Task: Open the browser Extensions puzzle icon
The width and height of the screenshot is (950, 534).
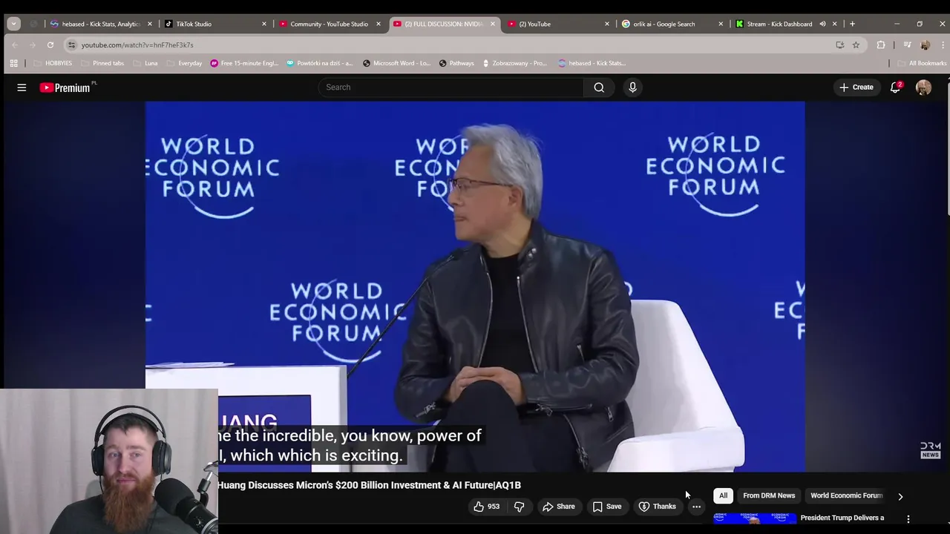Action: pos(881,44)
